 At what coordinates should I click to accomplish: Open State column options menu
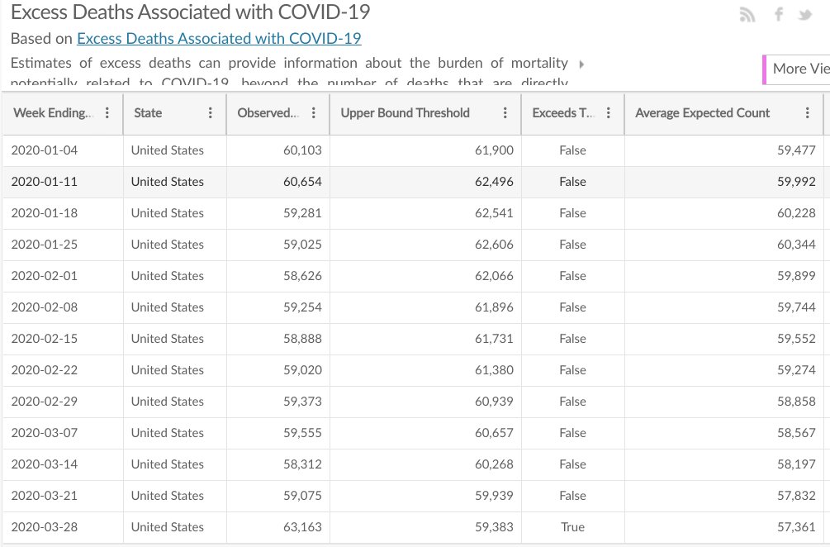210,113
